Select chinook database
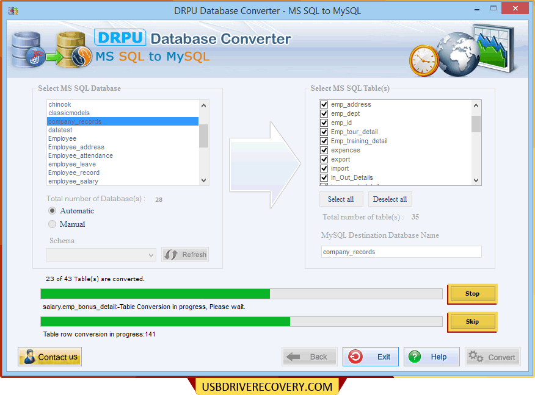 (123, 104)
